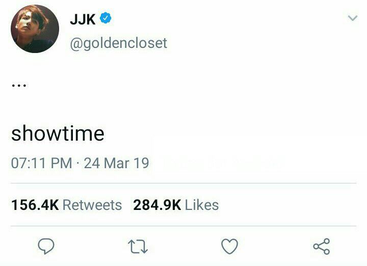Open the 07:11 PM timestamp

(x=41, y=163)
